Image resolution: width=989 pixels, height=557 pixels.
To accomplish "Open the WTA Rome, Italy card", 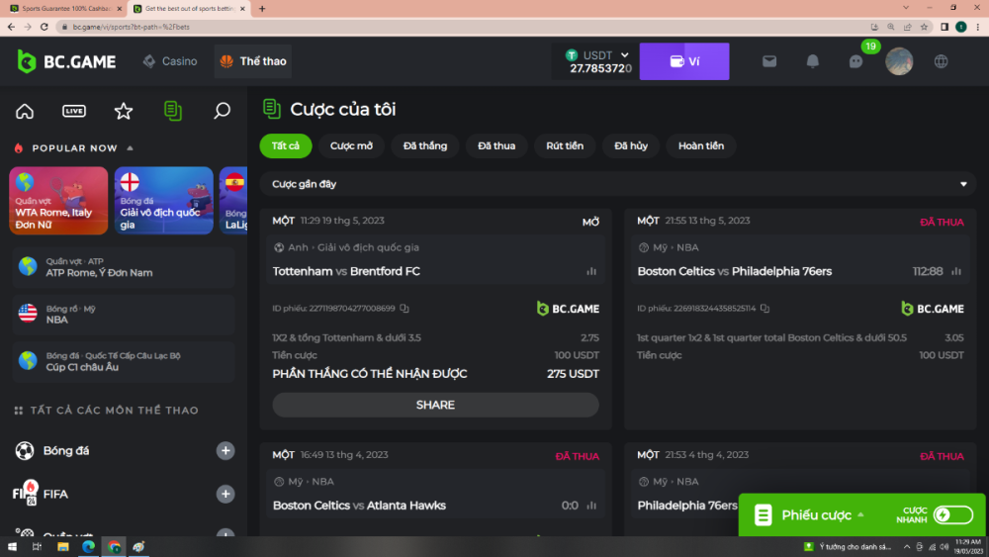I will click(x=58, y=201).
